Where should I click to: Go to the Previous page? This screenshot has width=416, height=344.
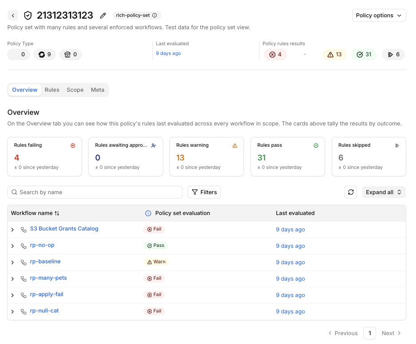343,333
